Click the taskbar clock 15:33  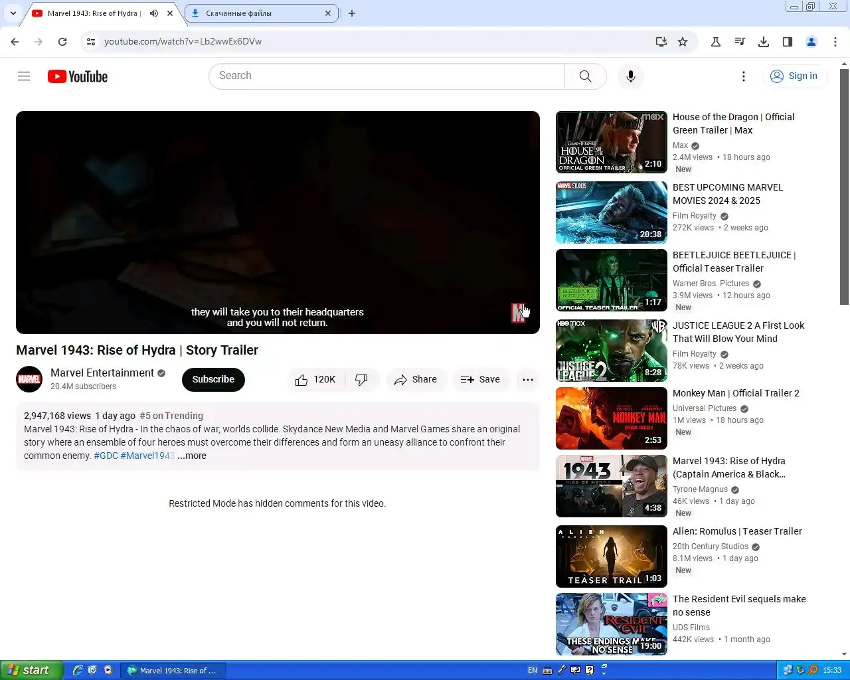832,670
